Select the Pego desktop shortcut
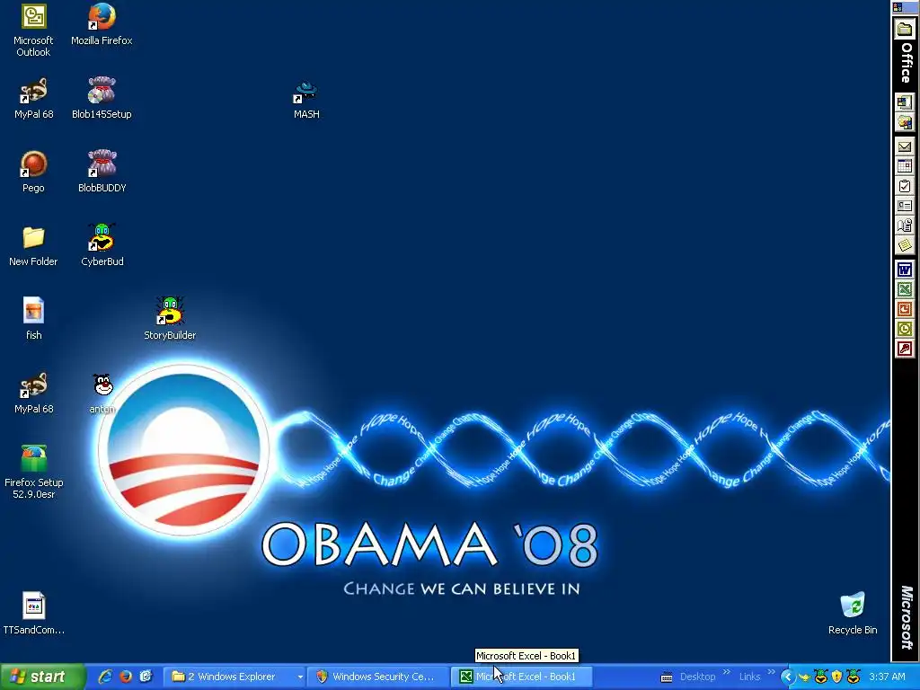 pos(33,172)
